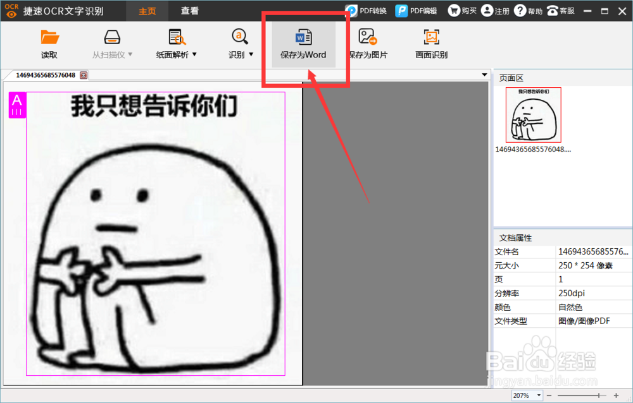This screenshot has width=633, height=403.
Task: Expand 从扫描仪 dropdown arrow
Action: coord(130,54)
